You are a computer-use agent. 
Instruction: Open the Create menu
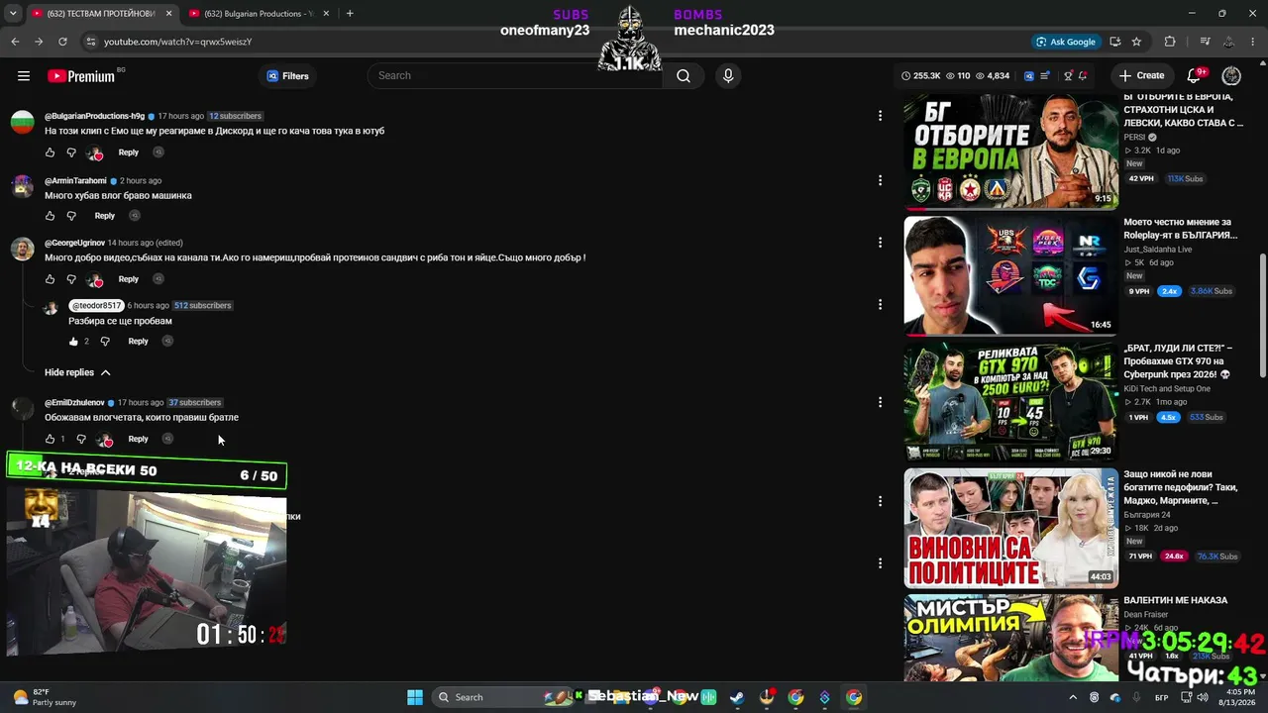tap(1141, 76)
